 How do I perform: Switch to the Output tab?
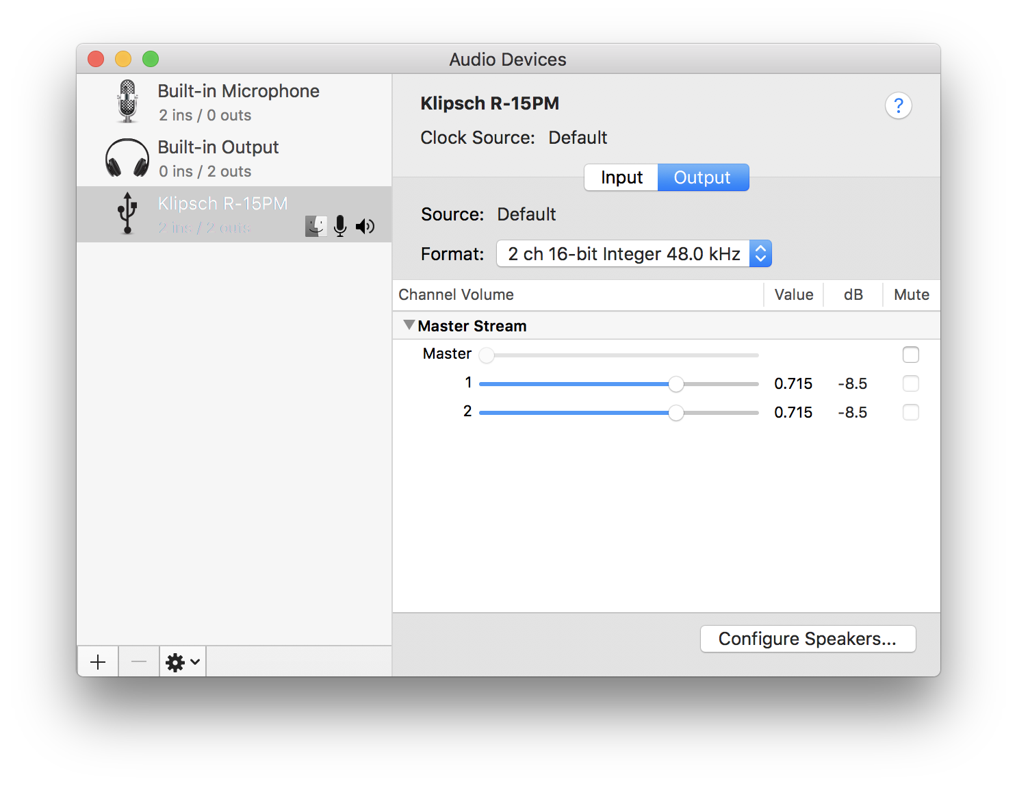pos(703,177)
